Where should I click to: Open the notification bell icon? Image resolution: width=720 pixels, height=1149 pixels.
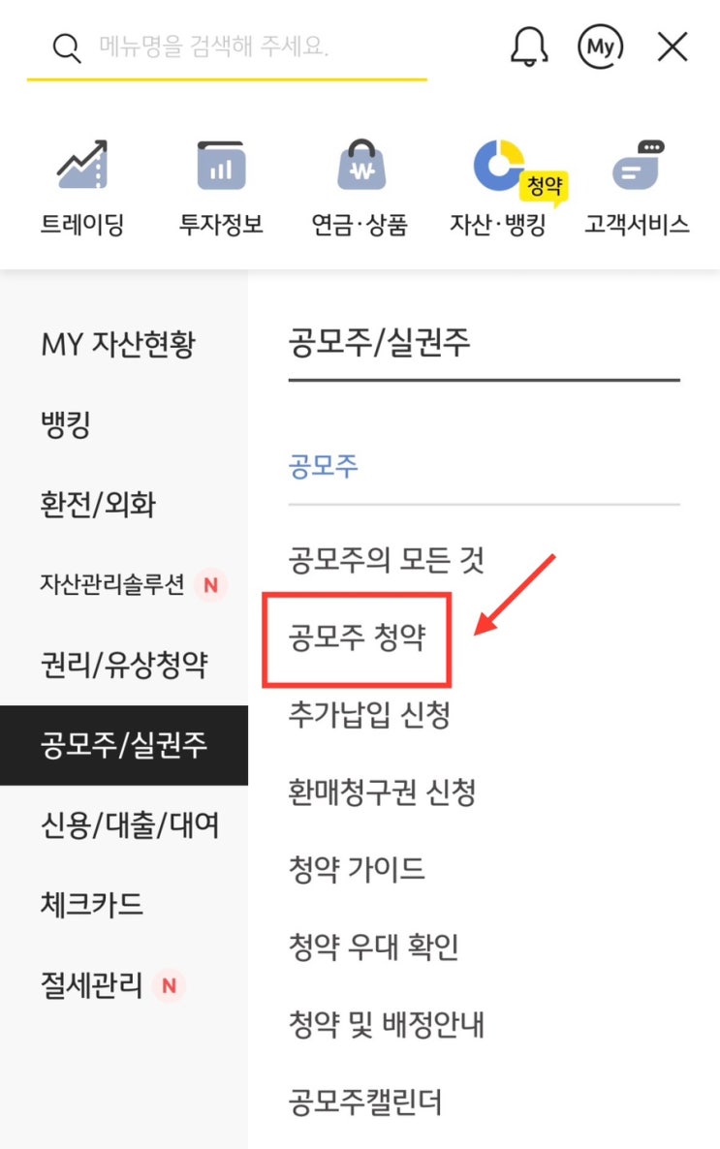click(x=529, y=47)
